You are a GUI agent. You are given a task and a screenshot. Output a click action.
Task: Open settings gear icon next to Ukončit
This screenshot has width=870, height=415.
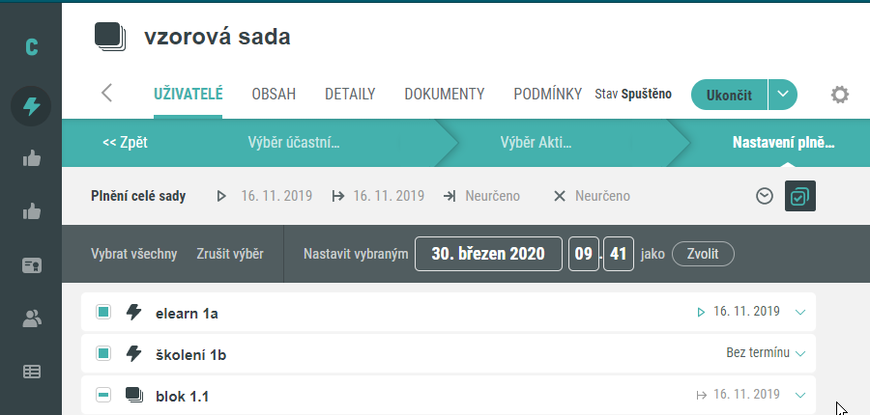839,95
